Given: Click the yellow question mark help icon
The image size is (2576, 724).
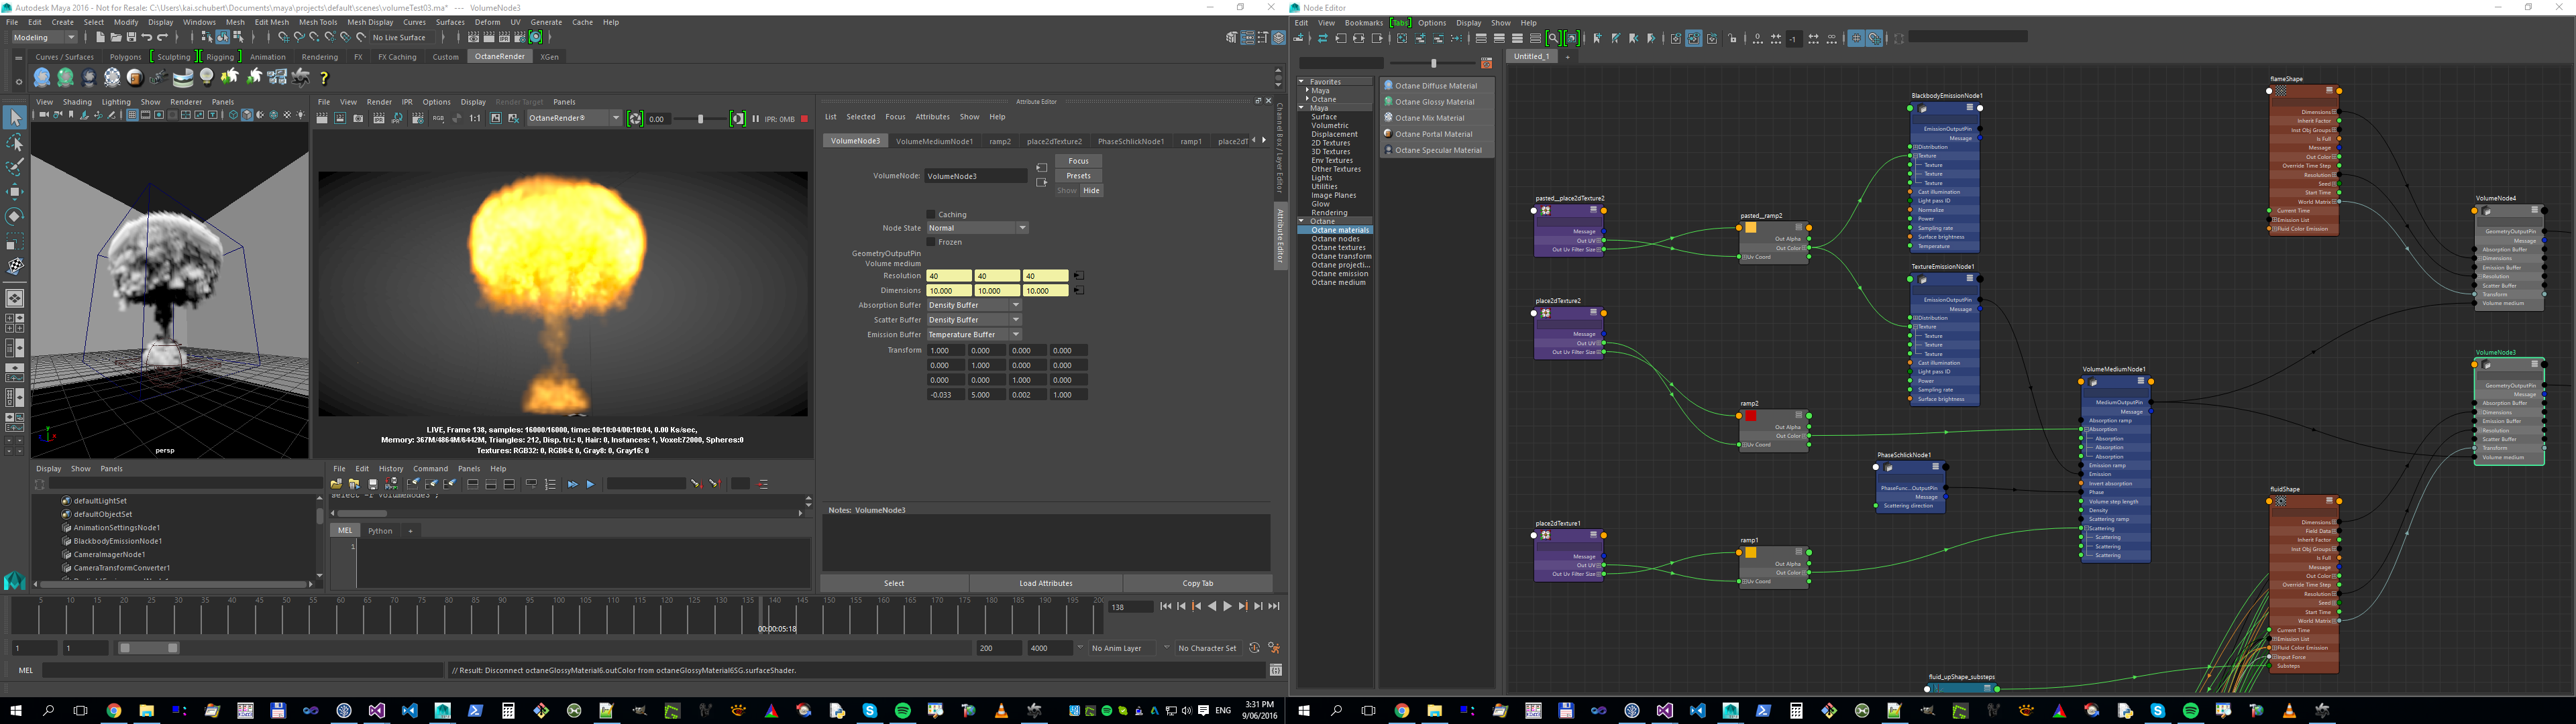Looking at the screenshot, I should (x=324, y=78).
